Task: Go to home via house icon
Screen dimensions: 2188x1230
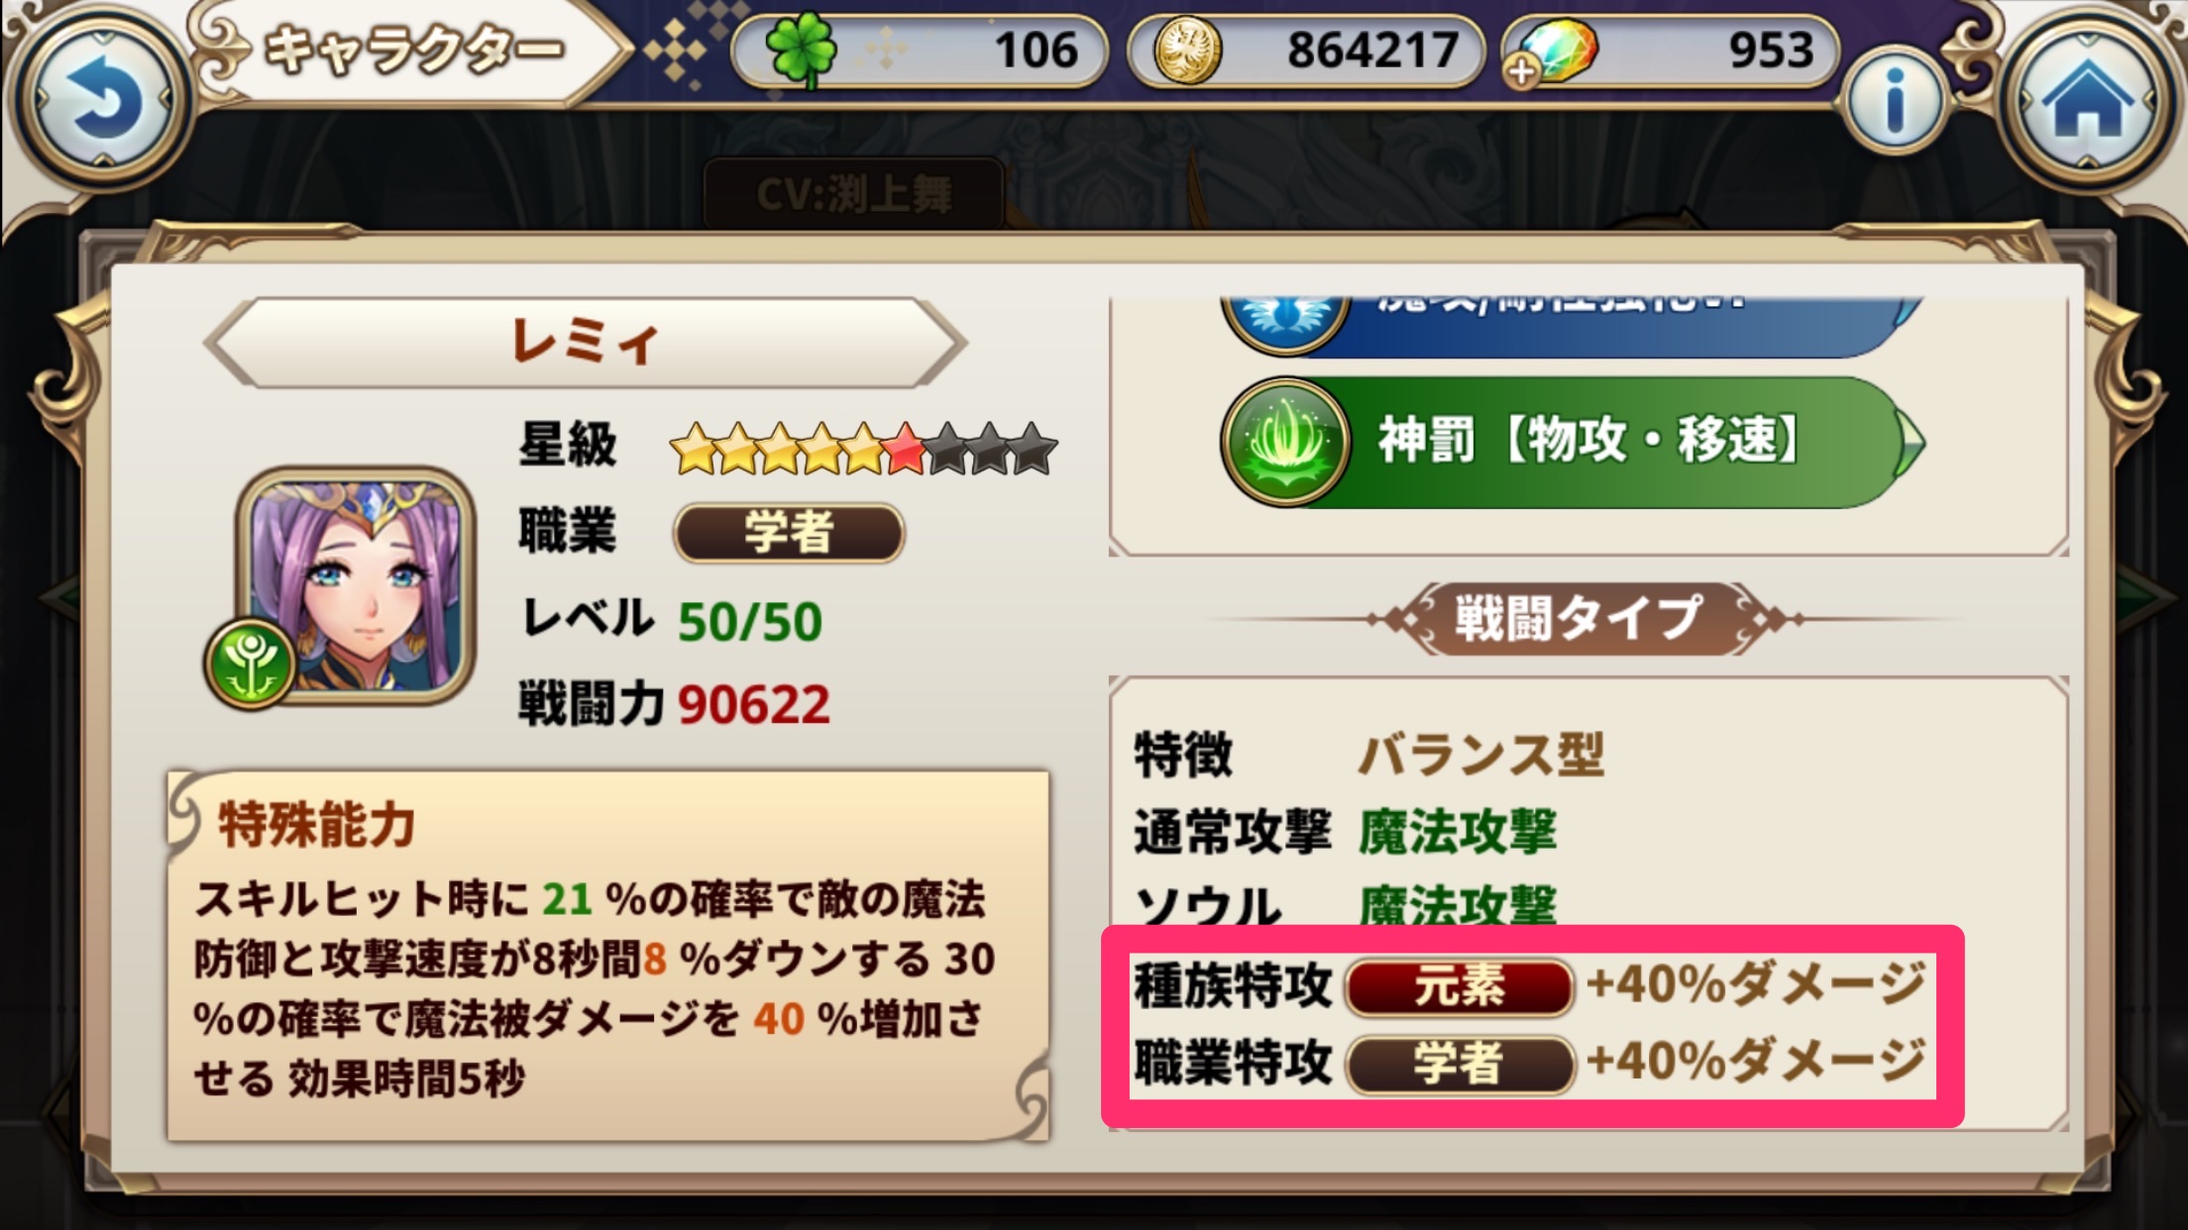Action: (x=2088, y=100)
